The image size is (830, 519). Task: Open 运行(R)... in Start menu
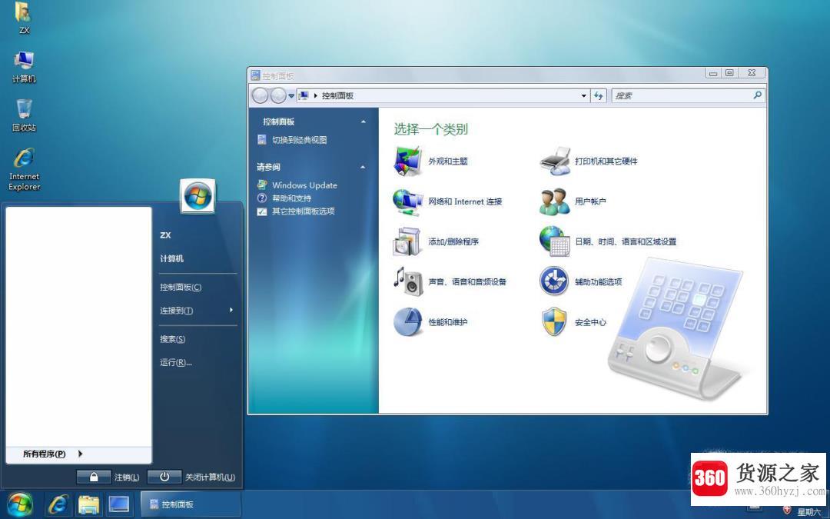click(176, 362)
